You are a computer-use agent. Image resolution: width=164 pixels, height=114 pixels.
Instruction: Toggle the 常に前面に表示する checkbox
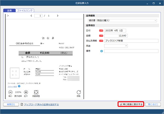pos(121,104)
